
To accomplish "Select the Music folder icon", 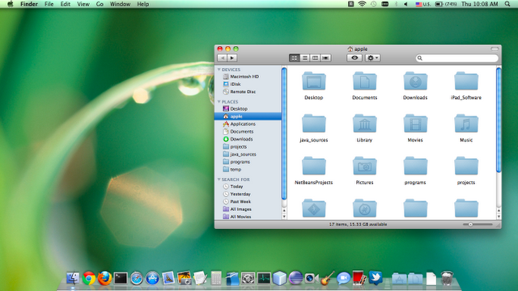I will tap(466, 124).
